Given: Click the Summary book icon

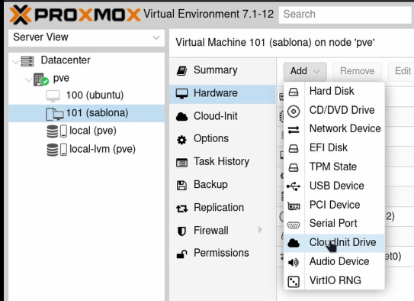Looking at the screenshot, I should [181, 70].
